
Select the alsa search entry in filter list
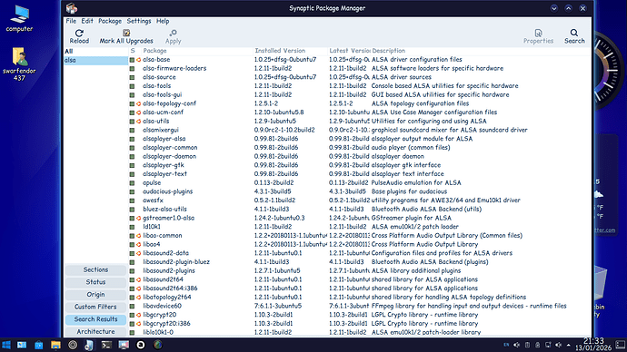pos(96,60)
